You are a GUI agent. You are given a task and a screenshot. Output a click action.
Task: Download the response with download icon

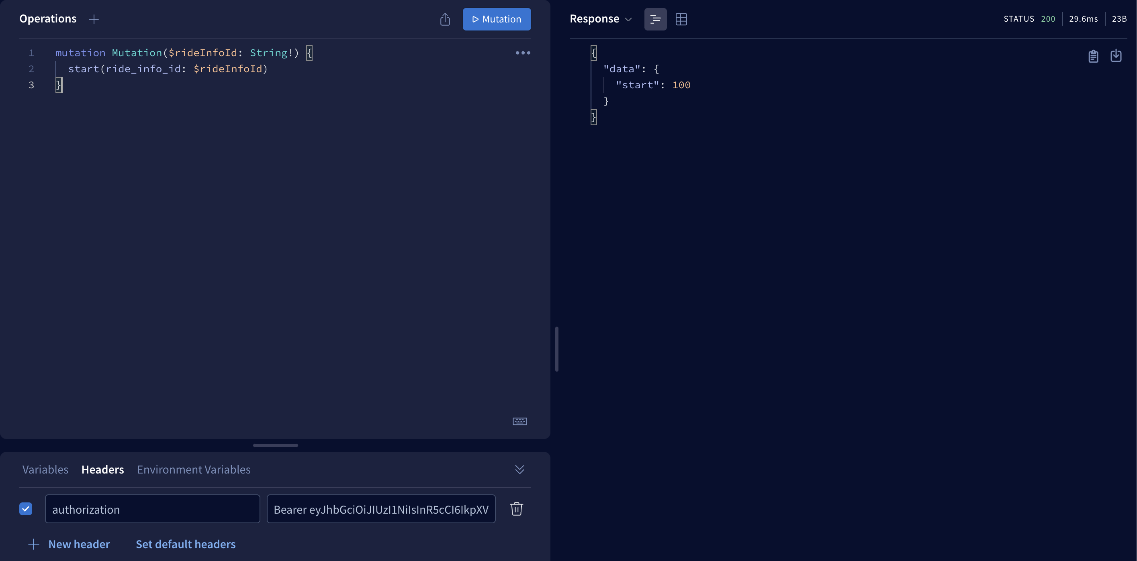coord(1116,56)
